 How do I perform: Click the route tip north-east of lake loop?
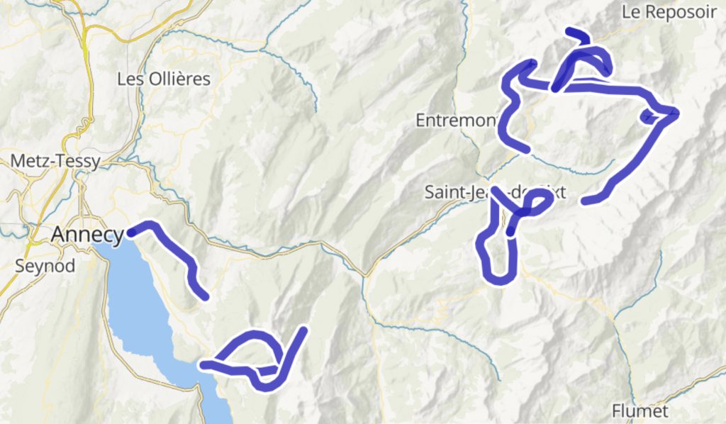(303, 330)
